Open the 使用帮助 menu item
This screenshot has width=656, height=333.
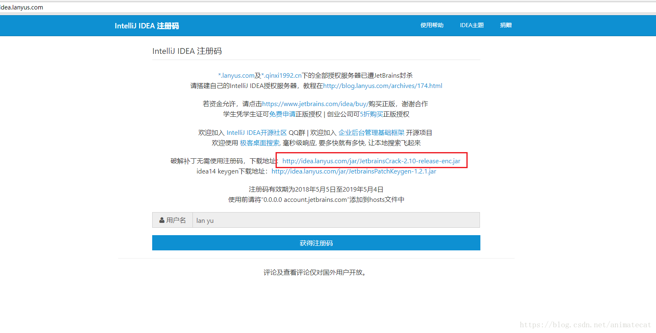click(x=432, y=25)
